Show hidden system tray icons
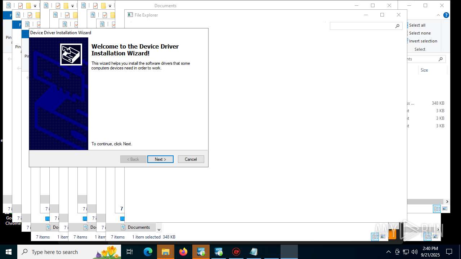This screenshot has width=461, height=259. pos(388,252)
